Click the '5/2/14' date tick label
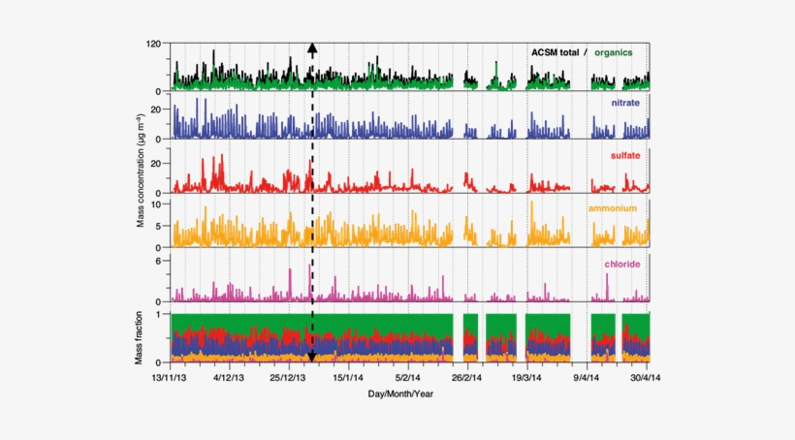The height and width of the screenshot is (440, 795). [407, 378]
